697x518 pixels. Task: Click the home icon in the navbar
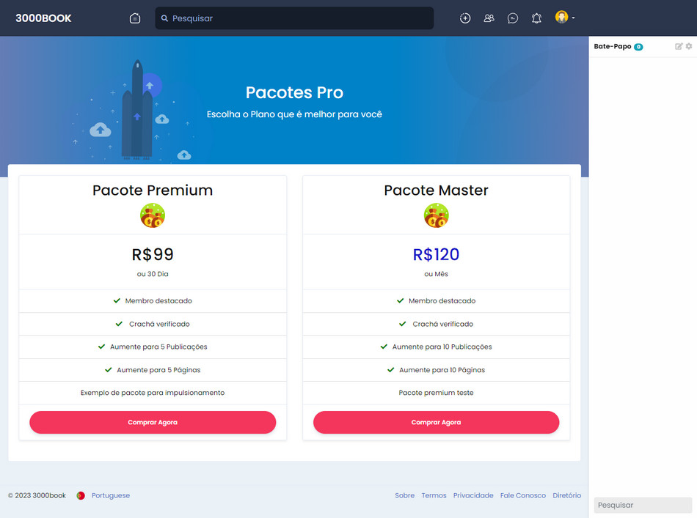coord(135,18)
